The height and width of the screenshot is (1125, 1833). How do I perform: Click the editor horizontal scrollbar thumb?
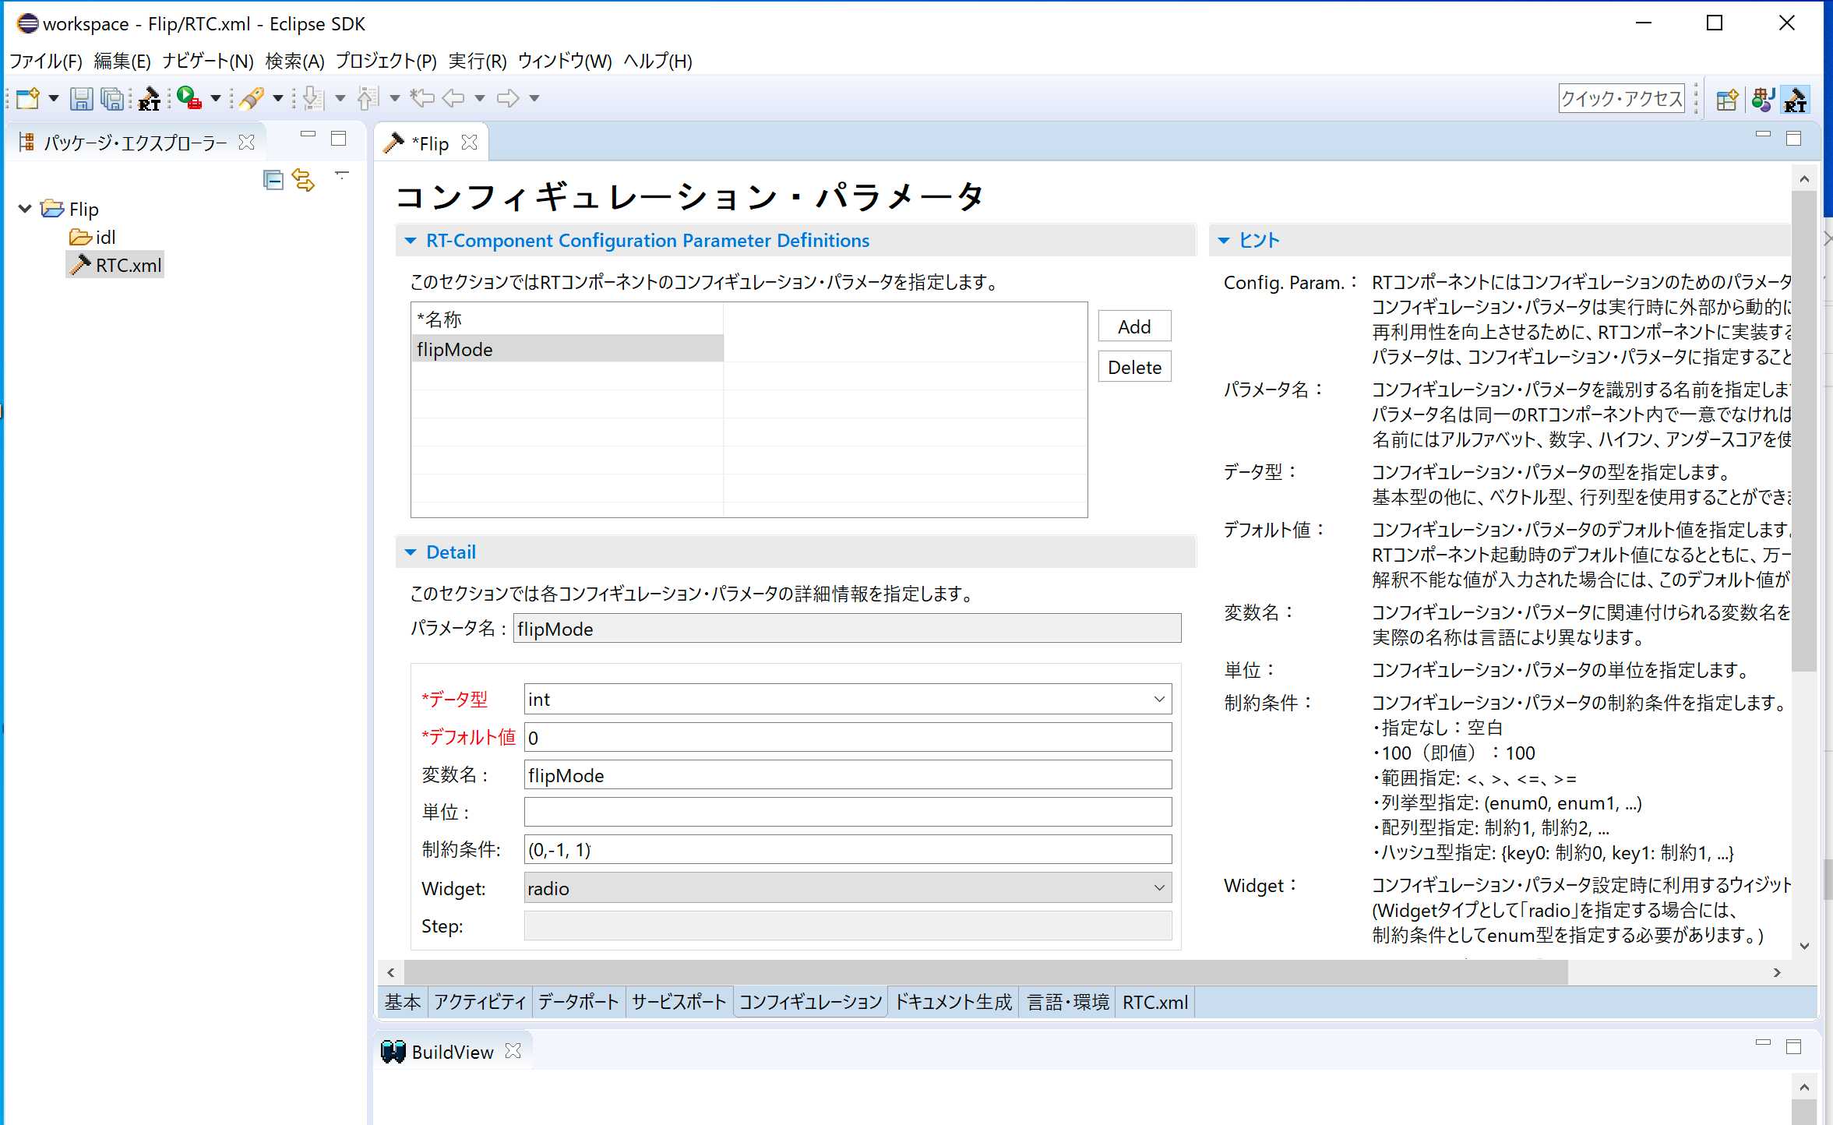(985, 972)
